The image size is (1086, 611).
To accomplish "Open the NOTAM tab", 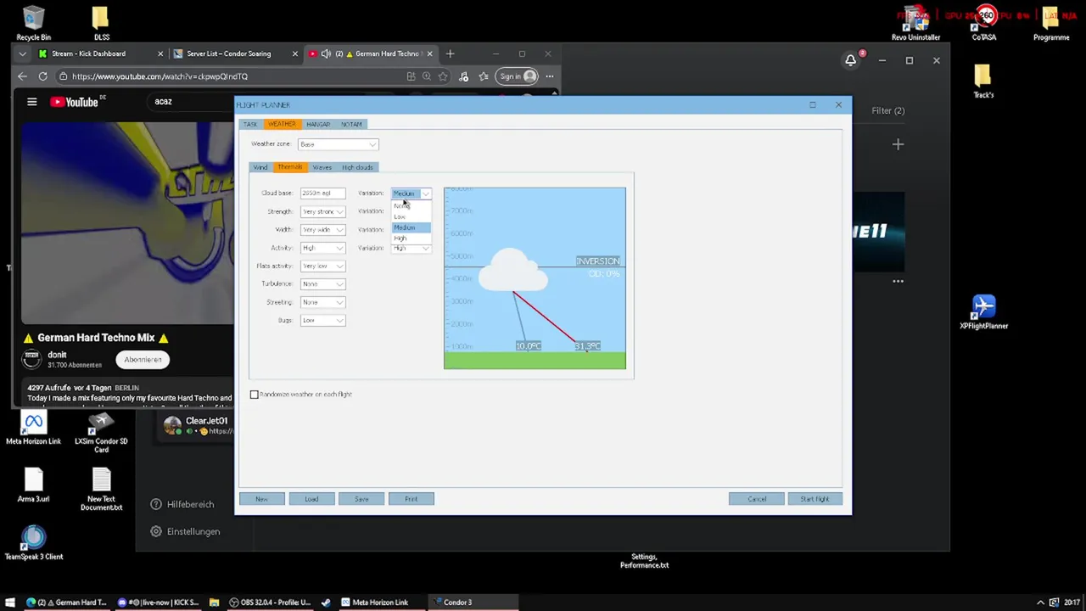I will (x=351, y=124).
